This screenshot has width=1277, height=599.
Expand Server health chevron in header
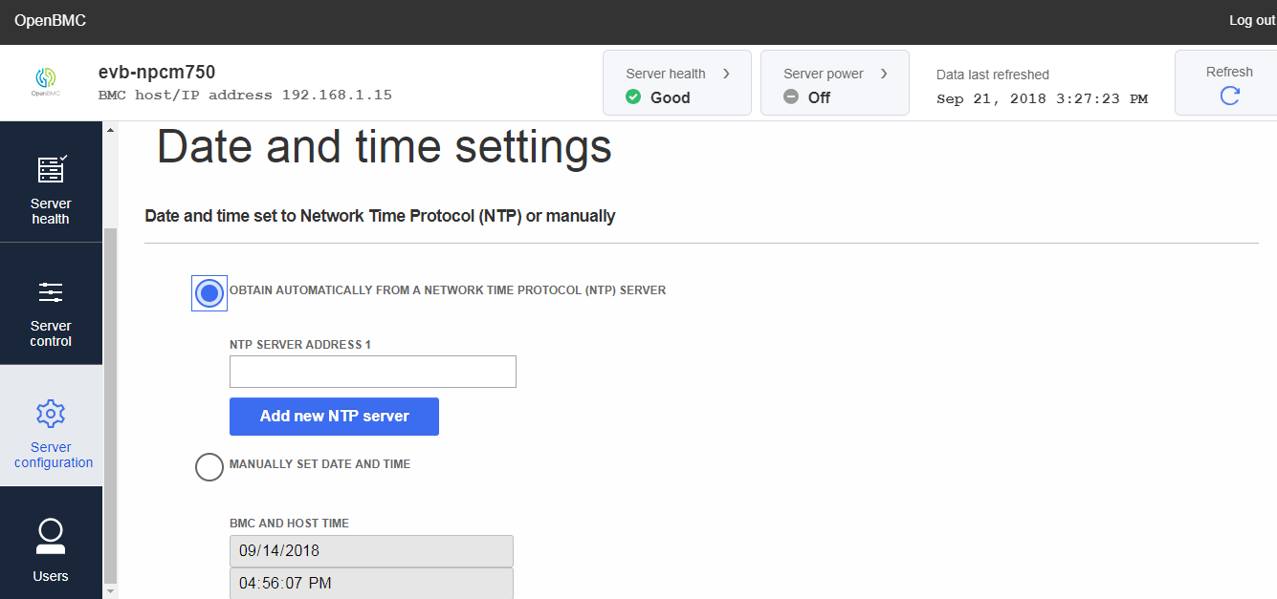click(x=726, y=74)
